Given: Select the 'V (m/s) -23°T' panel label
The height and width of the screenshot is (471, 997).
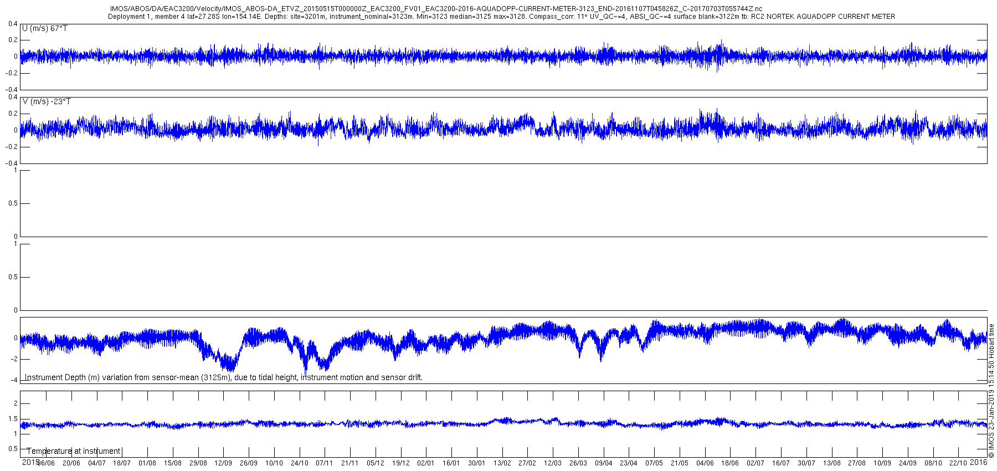Looking at the screenshot, I should (x=47, y=101).
